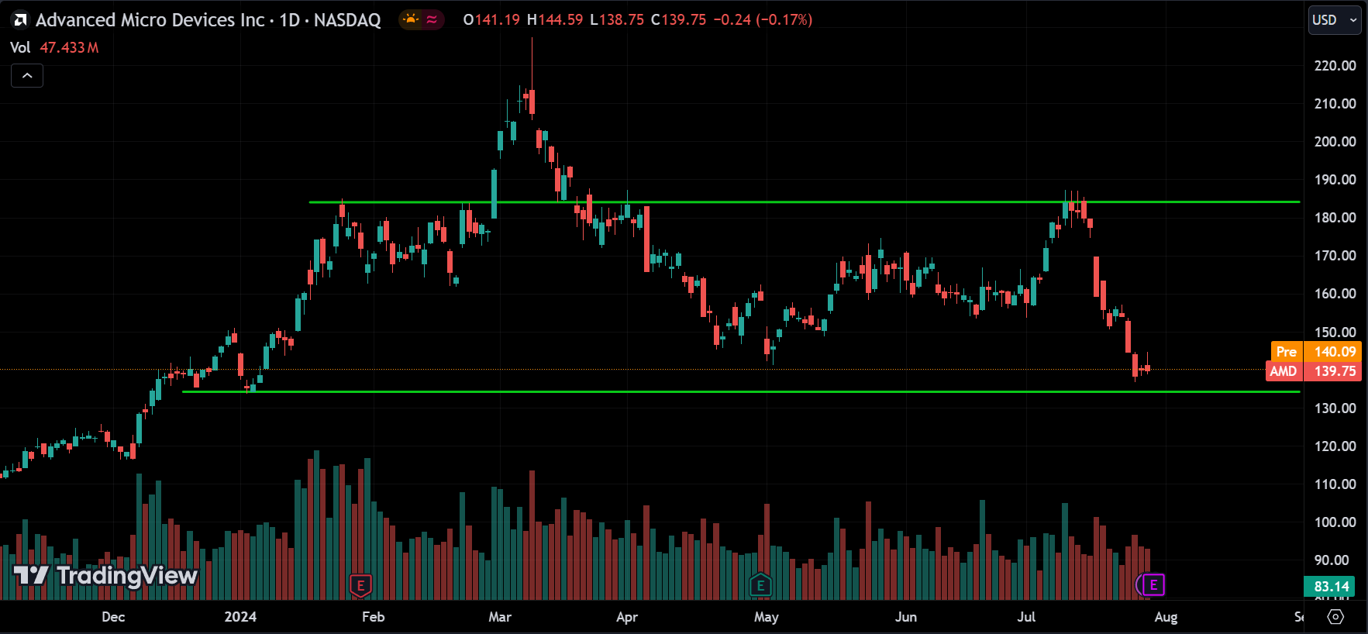The image size is (1368, 634).
Task: Open chart settings hexagon gear icon
Action: pos(1335,617)
